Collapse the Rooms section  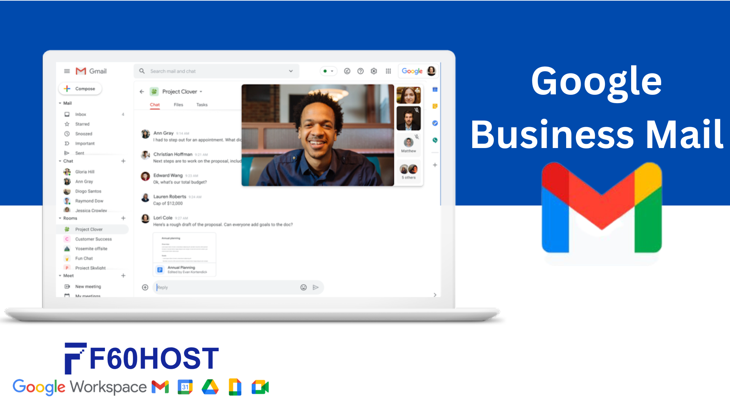coord(60,218)
